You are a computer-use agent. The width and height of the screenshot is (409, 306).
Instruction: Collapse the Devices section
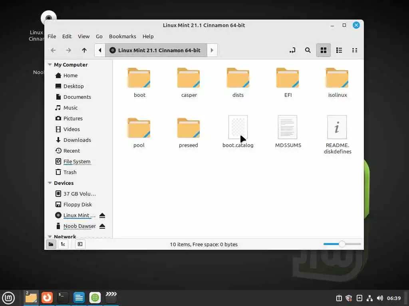(50, 183)
